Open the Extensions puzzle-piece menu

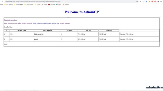pos(158,2)
